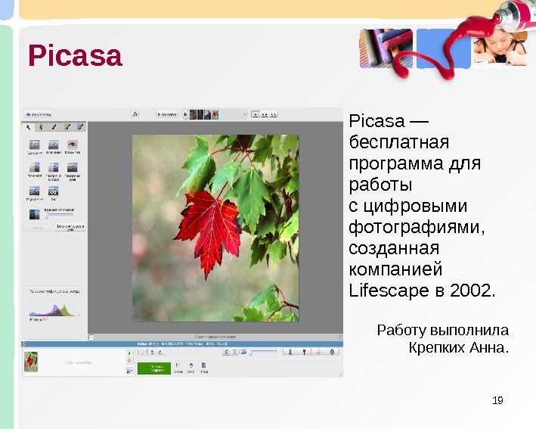Toggle the star on the photo

142,352
